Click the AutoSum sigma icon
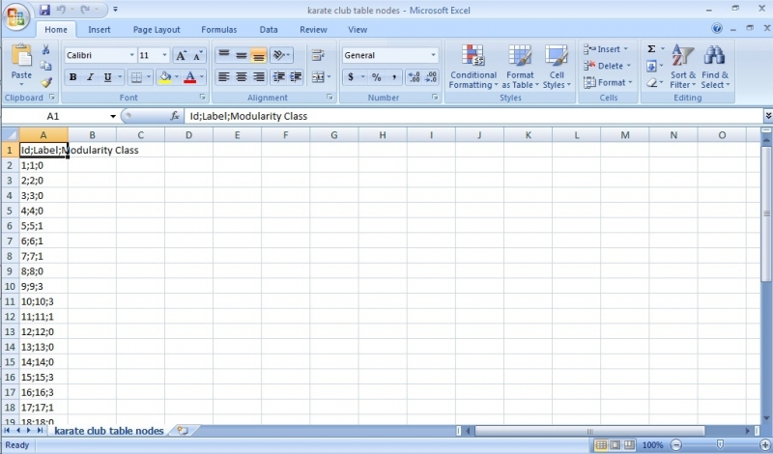The image size is (773, 454). (651, 49)
